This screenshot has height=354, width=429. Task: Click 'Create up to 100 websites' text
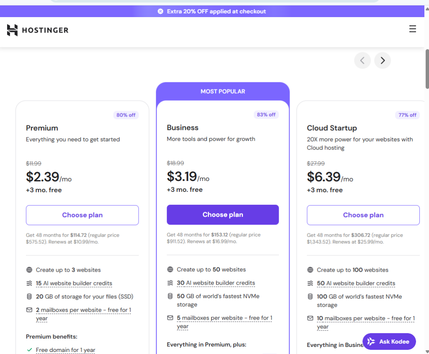point(352,270)
